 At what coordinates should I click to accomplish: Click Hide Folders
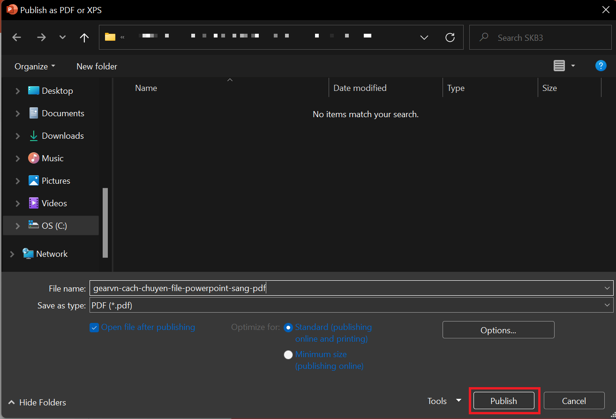click(38, 403)
